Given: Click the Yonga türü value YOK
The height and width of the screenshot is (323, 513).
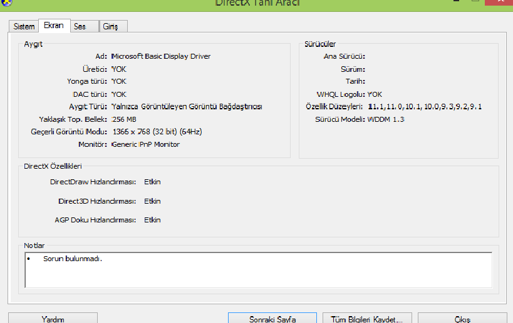Looking at the screenshot, I should pyautogui.click(x=119, y=81).
